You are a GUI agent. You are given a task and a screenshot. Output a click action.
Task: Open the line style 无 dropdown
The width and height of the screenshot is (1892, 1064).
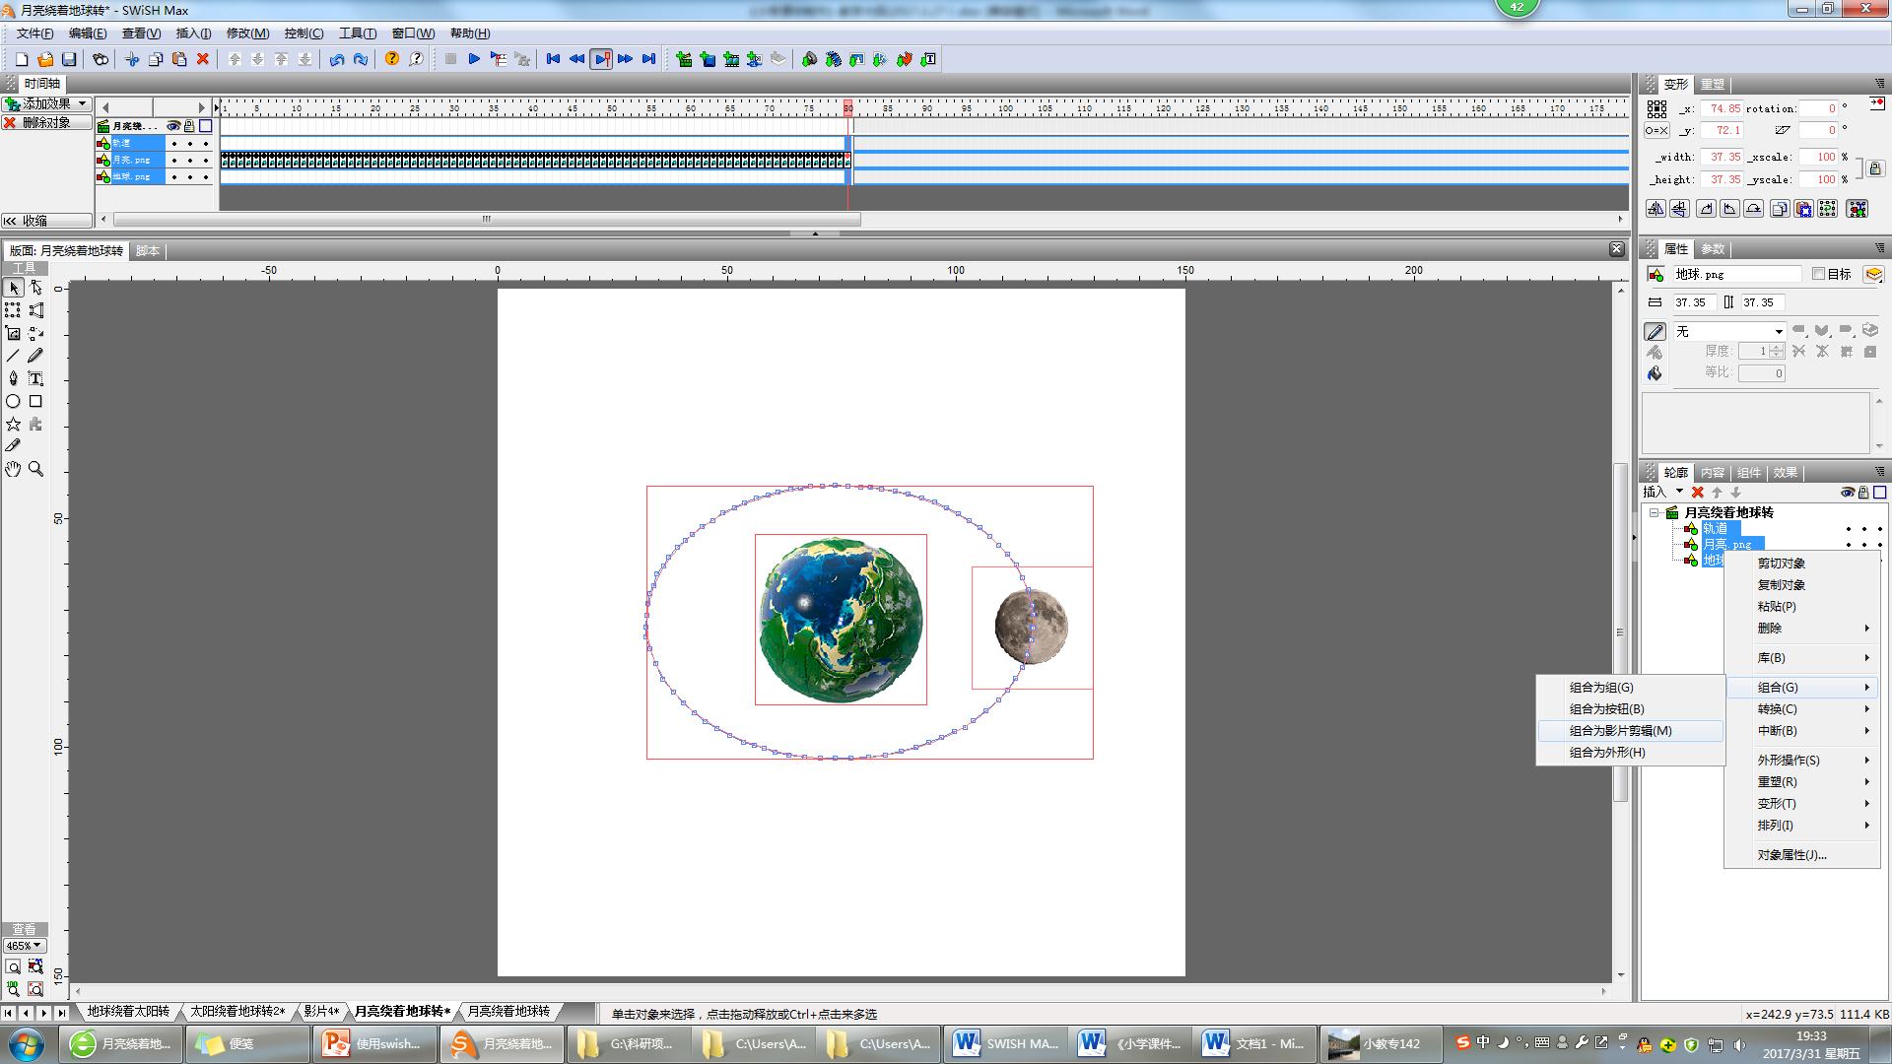point(1730,331)
